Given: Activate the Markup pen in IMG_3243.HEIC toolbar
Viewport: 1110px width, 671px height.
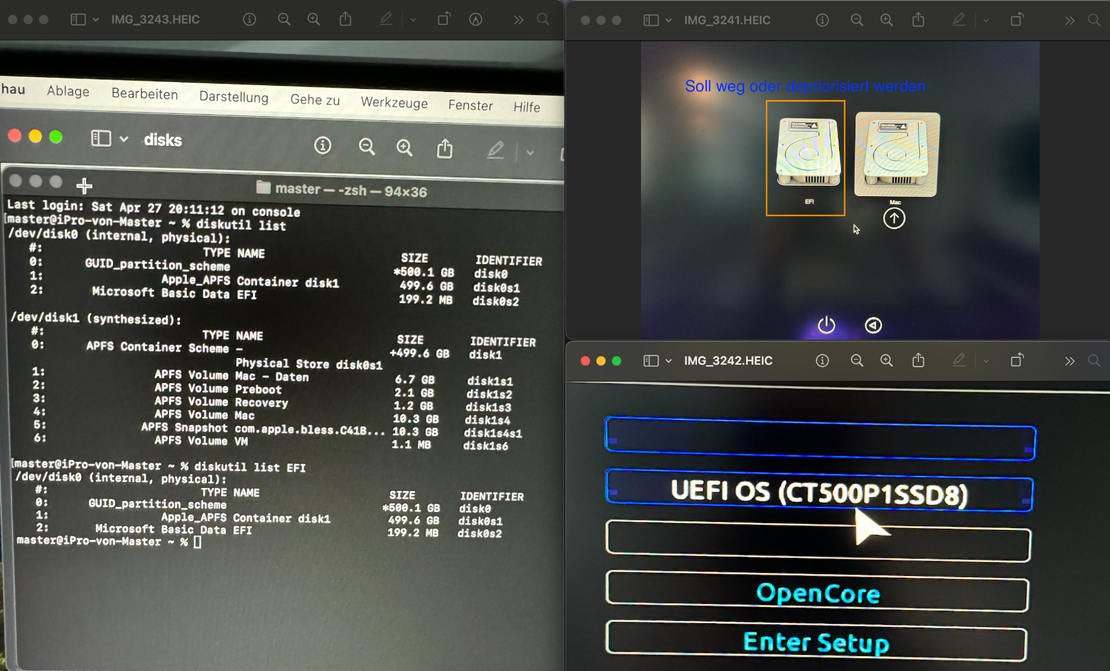Looking at the screenshot, I should click(x=386, y=19).
